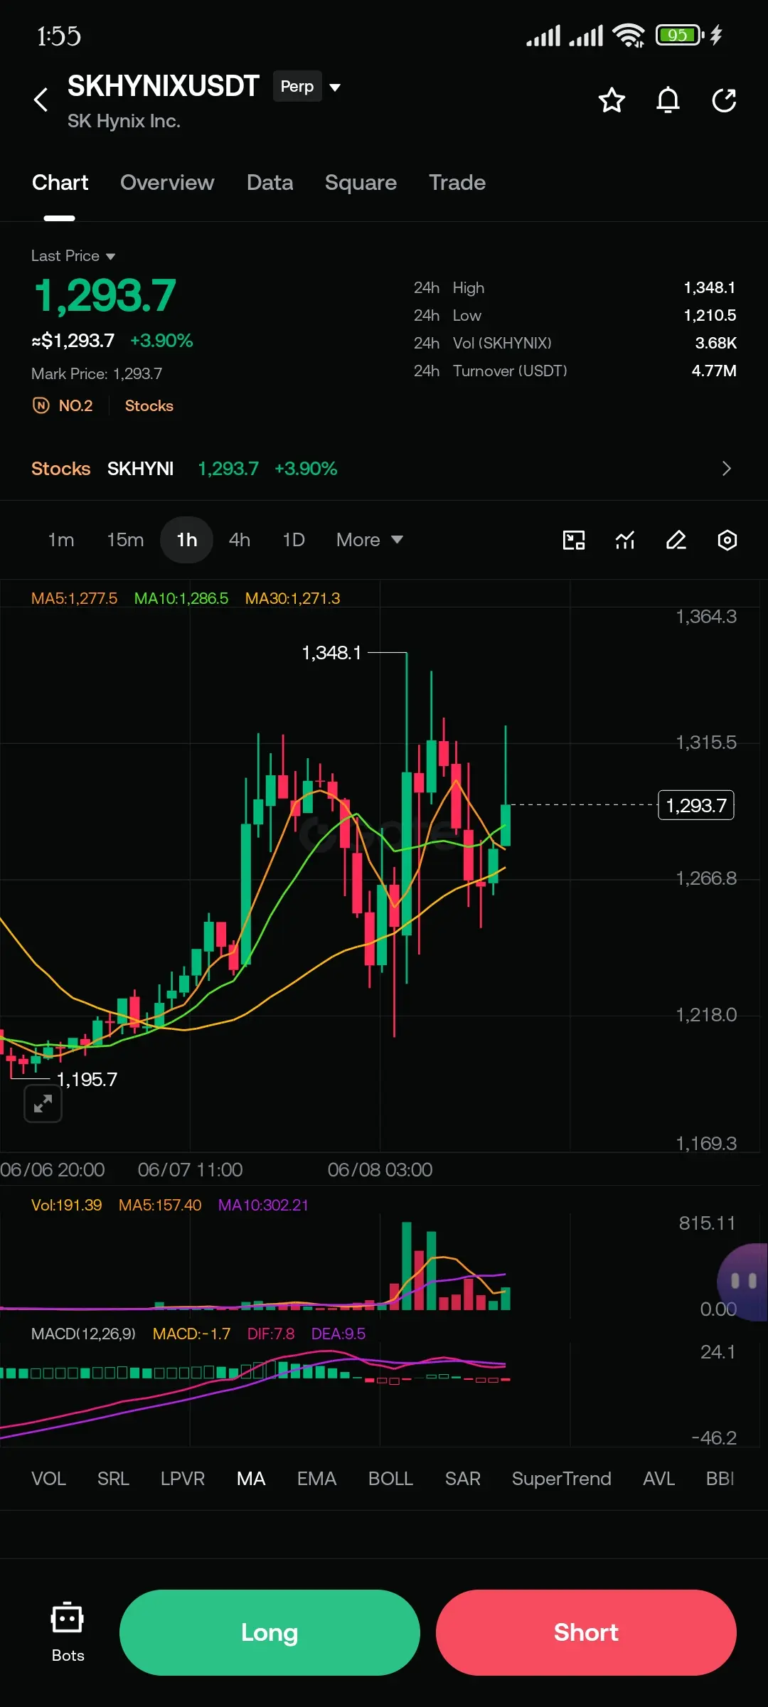Tap the 24h High value 1,348.1

(710, 287)
